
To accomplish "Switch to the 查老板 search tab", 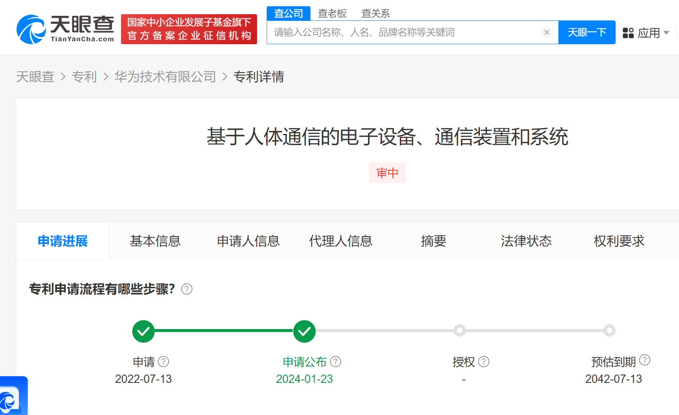I will coord(332,13).
